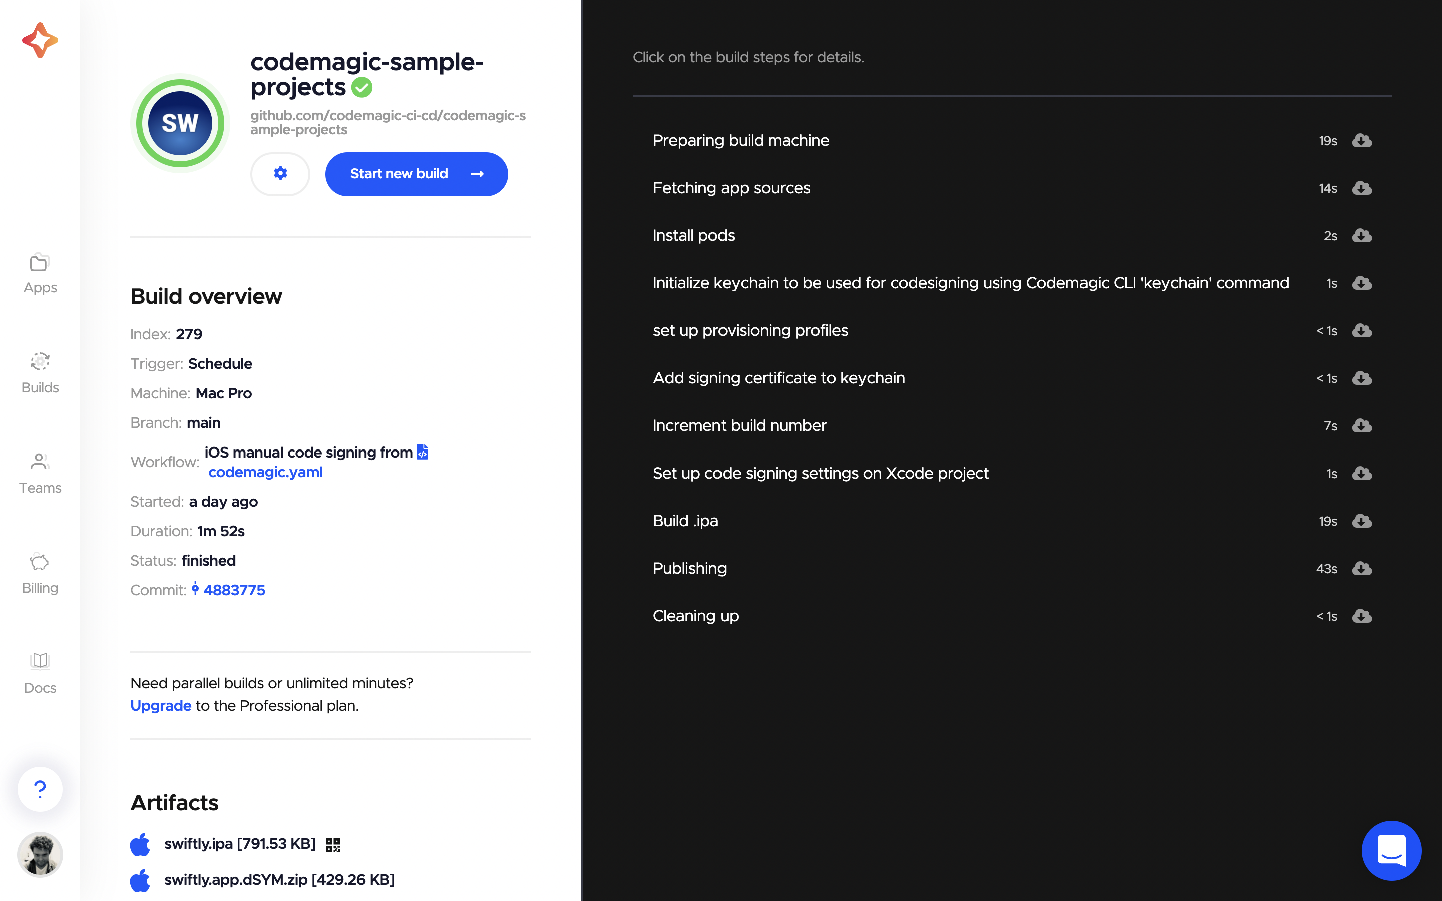The width and height of the screenshot is (1442, 901).
Task: Click Start new build
Action: click(416, 173)
